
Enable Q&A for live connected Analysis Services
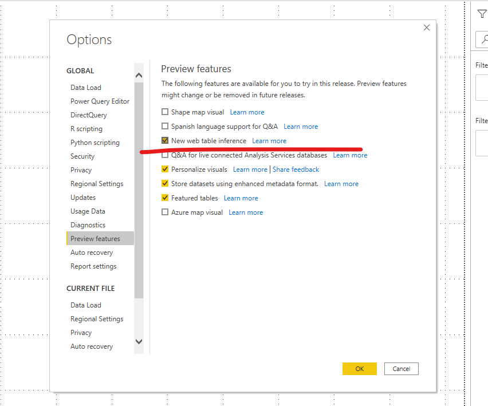tap(165, 155)
